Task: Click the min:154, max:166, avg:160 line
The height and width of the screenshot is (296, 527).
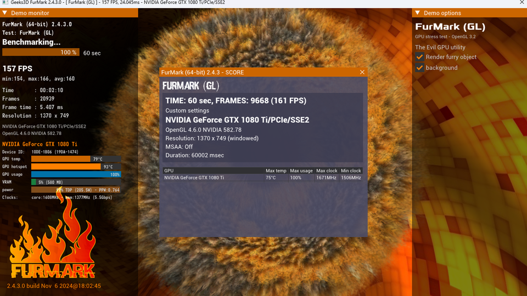Action: 38,79
